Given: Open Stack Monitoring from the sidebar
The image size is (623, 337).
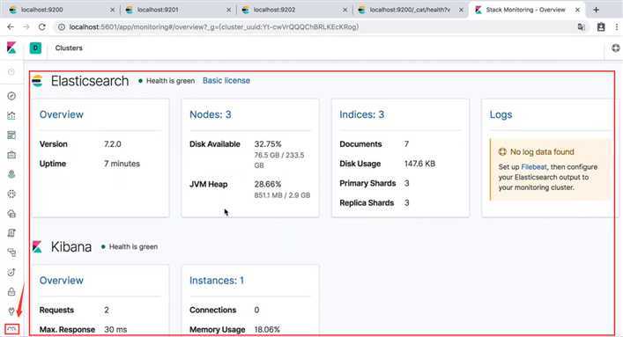Looking at the screenshot, I should coord(11,329).
